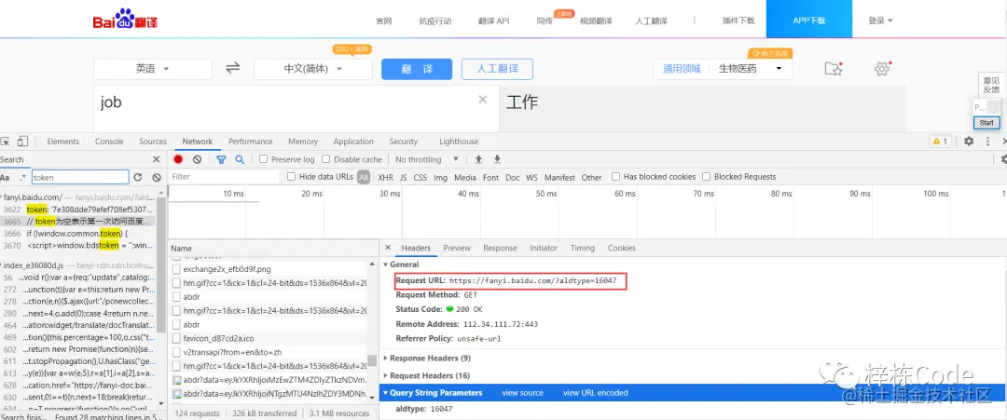Click view source link
Screen dimensions: 1007x420
522,392
